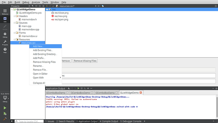This screenshot has height=123, width=218.
Task: Open the resources.qrc document dropdown
Action: pos(95,6)
